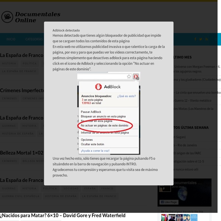Open the Crímenes Imperfectos article title
Image resolution: width=221 pixels, height=221 pixels.
click(x=22, y=90)
